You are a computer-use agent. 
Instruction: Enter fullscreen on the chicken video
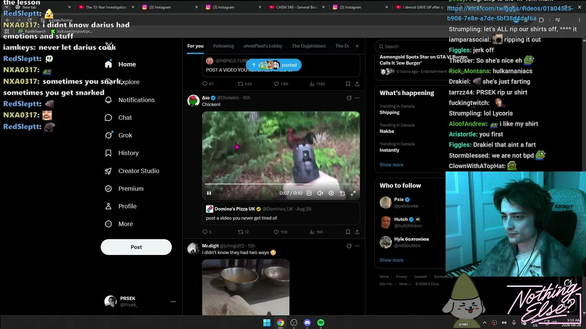click(x=353, y=193)
